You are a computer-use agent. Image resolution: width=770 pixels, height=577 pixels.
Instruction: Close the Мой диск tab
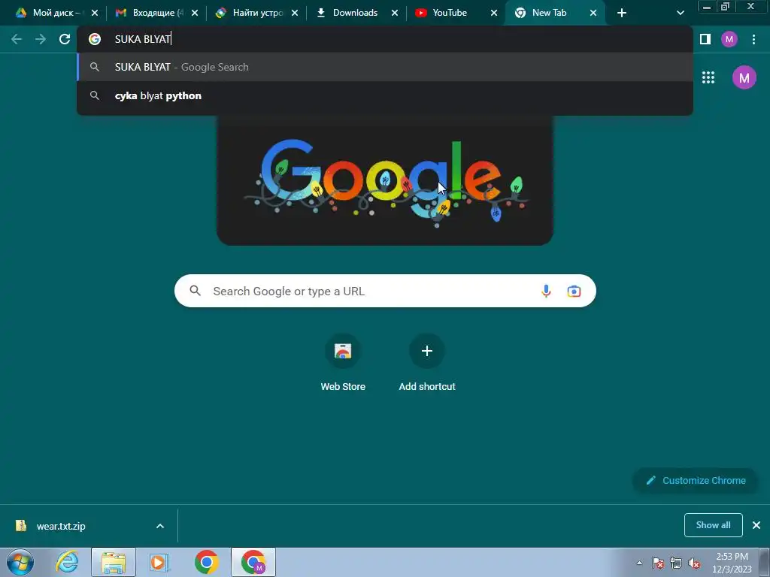[x=95, y=13]
